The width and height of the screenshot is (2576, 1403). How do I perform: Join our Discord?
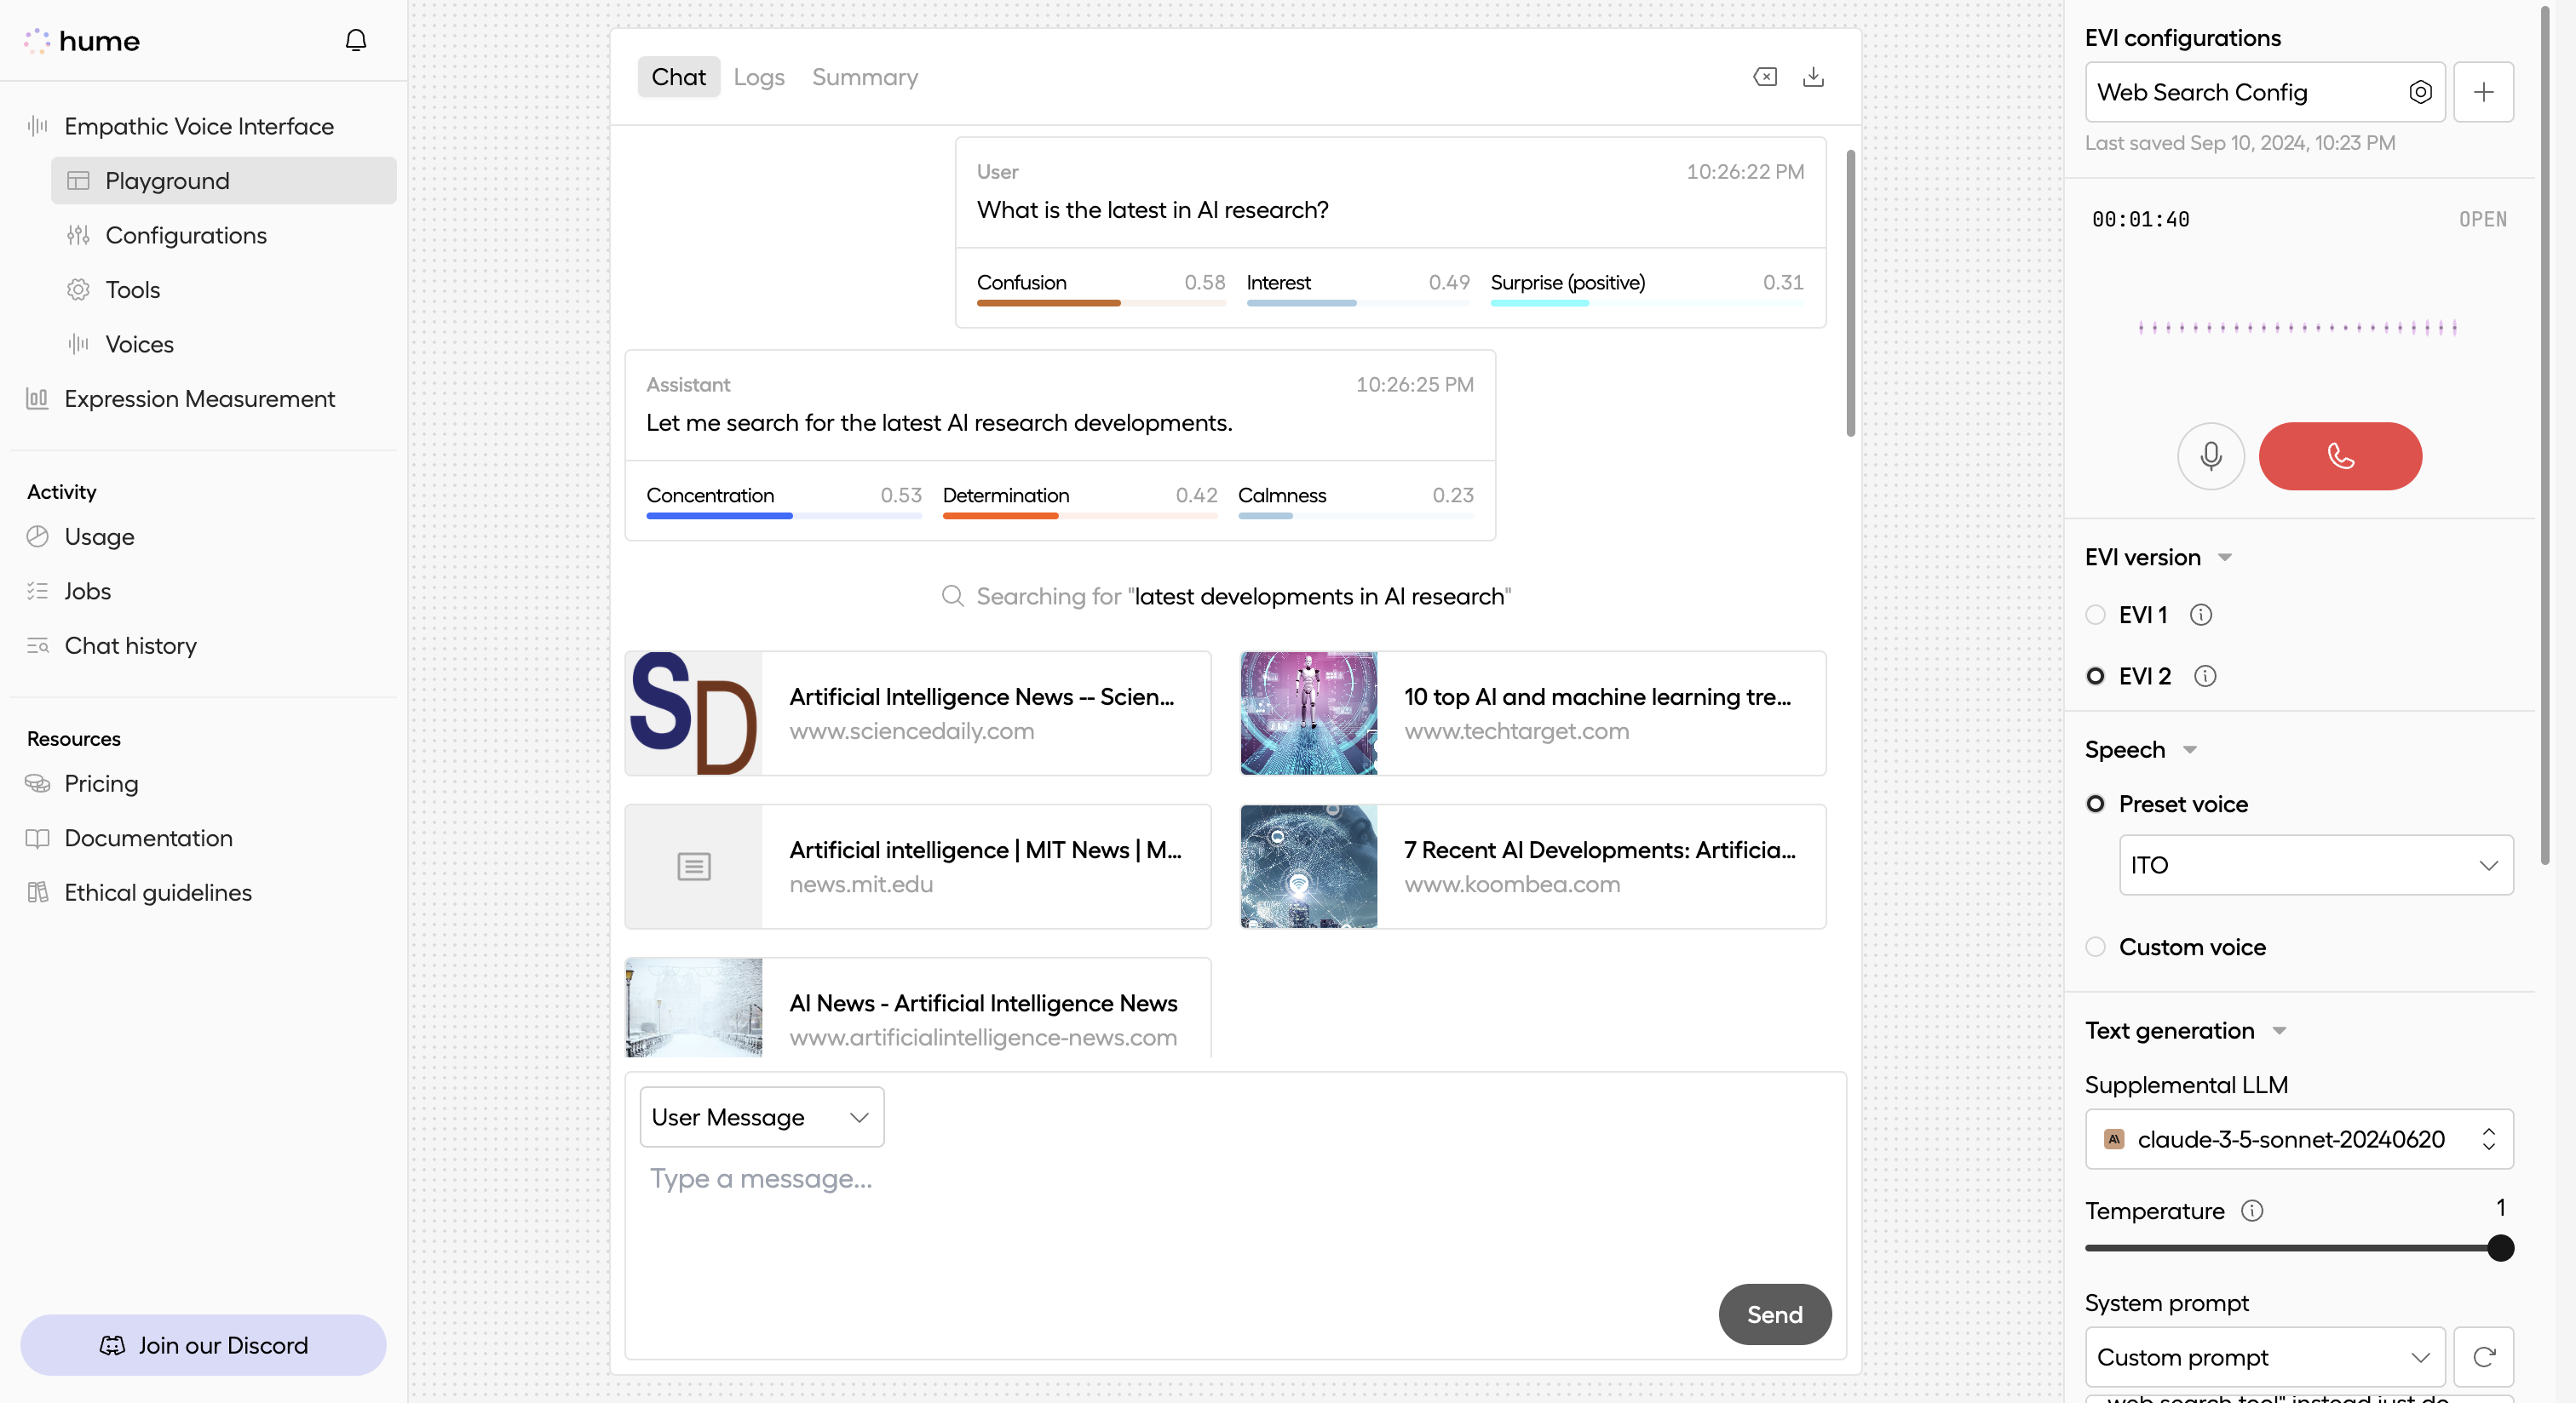pos(203,1344)
